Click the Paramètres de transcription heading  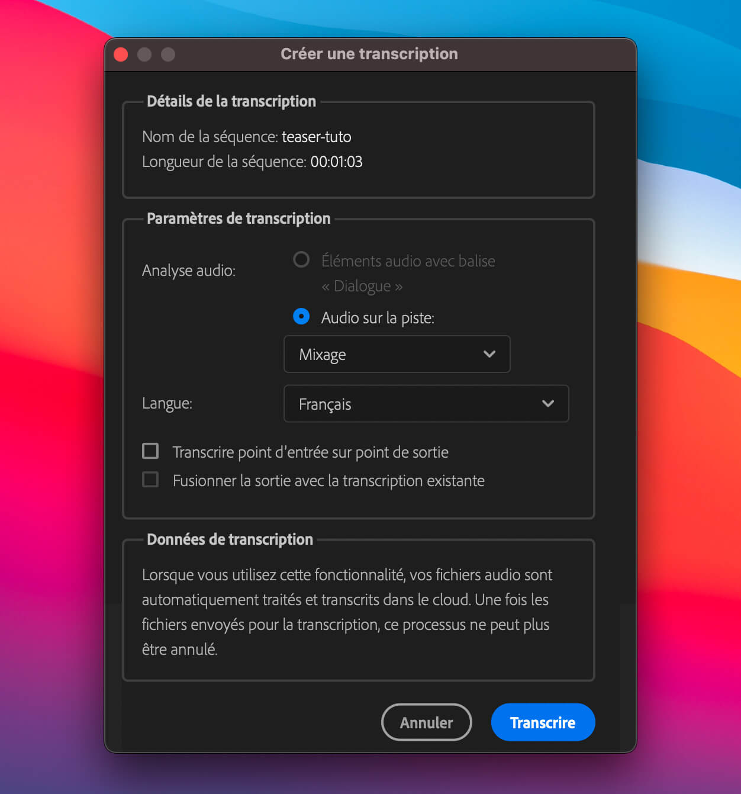tap(239, 218)
